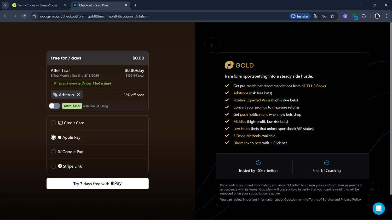Click the $199.99 total text
The width and height of the screenshot is (392, 220).
[135, 76]
